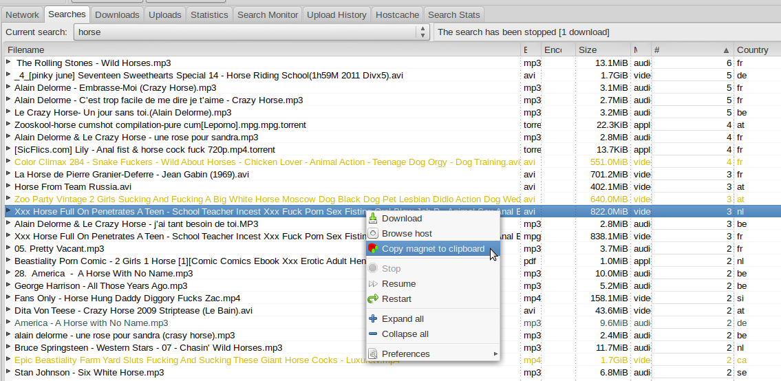Expand the C'est trop facile row
The height and width of the screenshot is (381, 781).
click(x=8, y=100)
